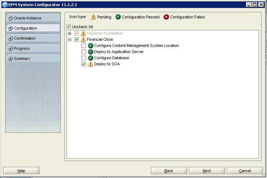Click the passed icon for Configure Content Management System Location
The height and width of the screenshot is (178, 267).
tap(90, 45)
